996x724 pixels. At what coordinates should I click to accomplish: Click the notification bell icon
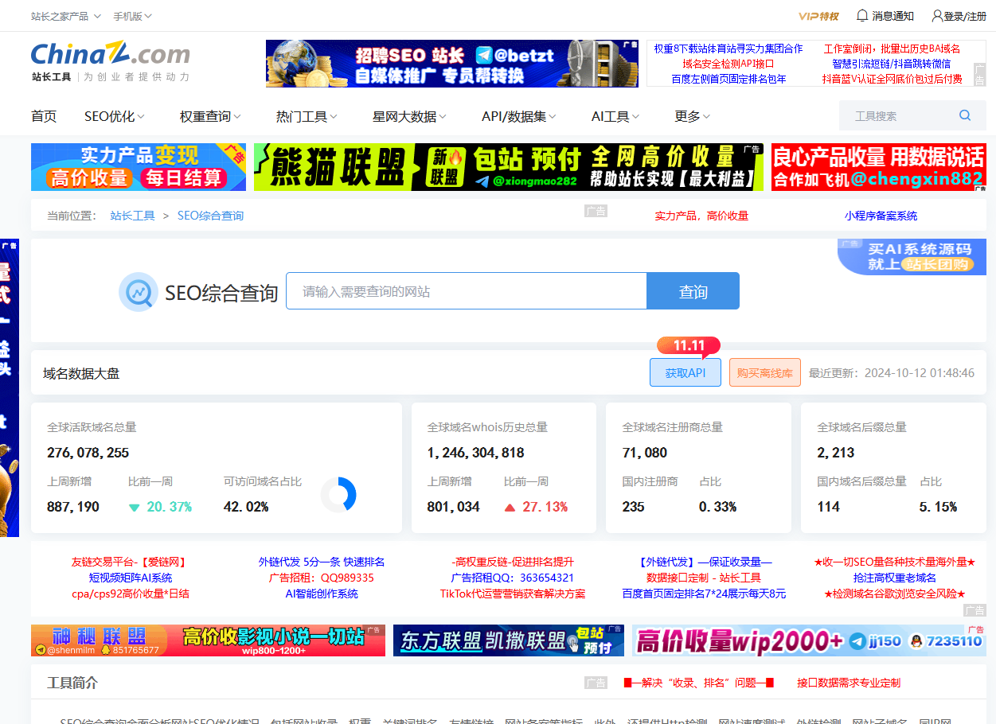click(862, 16)
